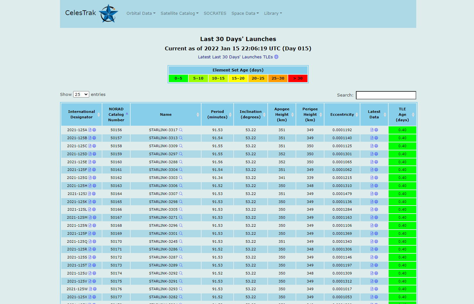Sort by Apogee Height column
This screenshot has width=474, height=304.
pos(282,114)
